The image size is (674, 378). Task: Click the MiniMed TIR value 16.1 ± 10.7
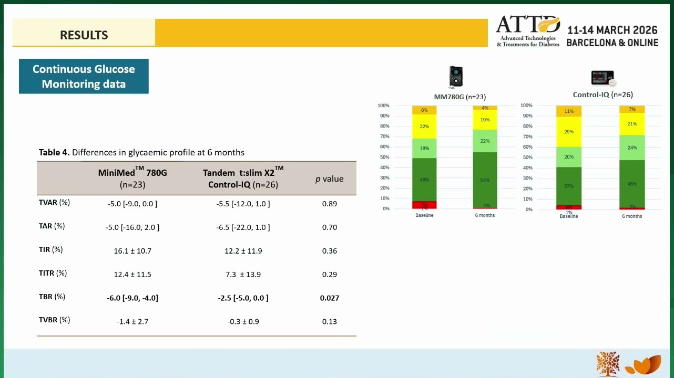pos(132,251)
